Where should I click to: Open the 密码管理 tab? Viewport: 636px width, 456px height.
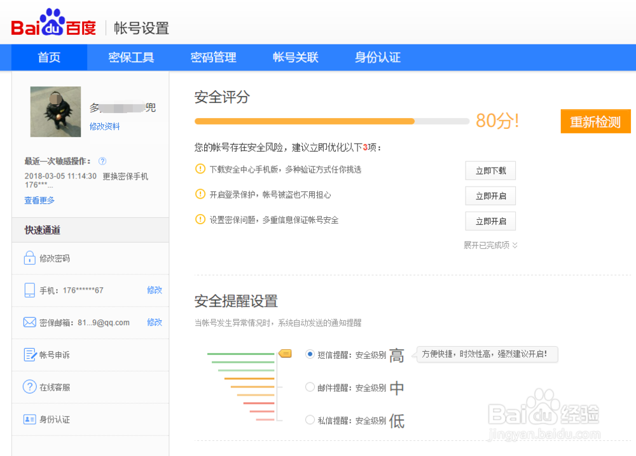213,58
